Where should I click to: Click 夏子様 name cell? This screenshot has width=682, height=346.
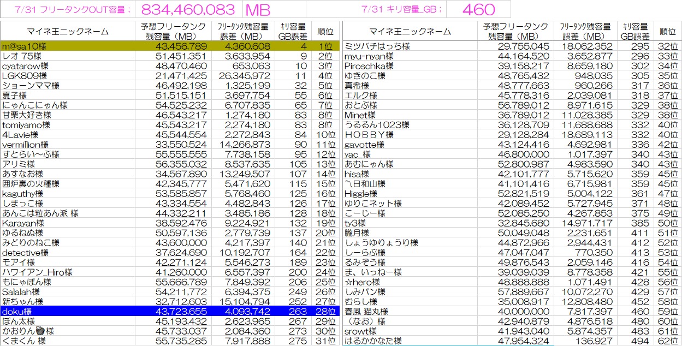click(68, 96)
